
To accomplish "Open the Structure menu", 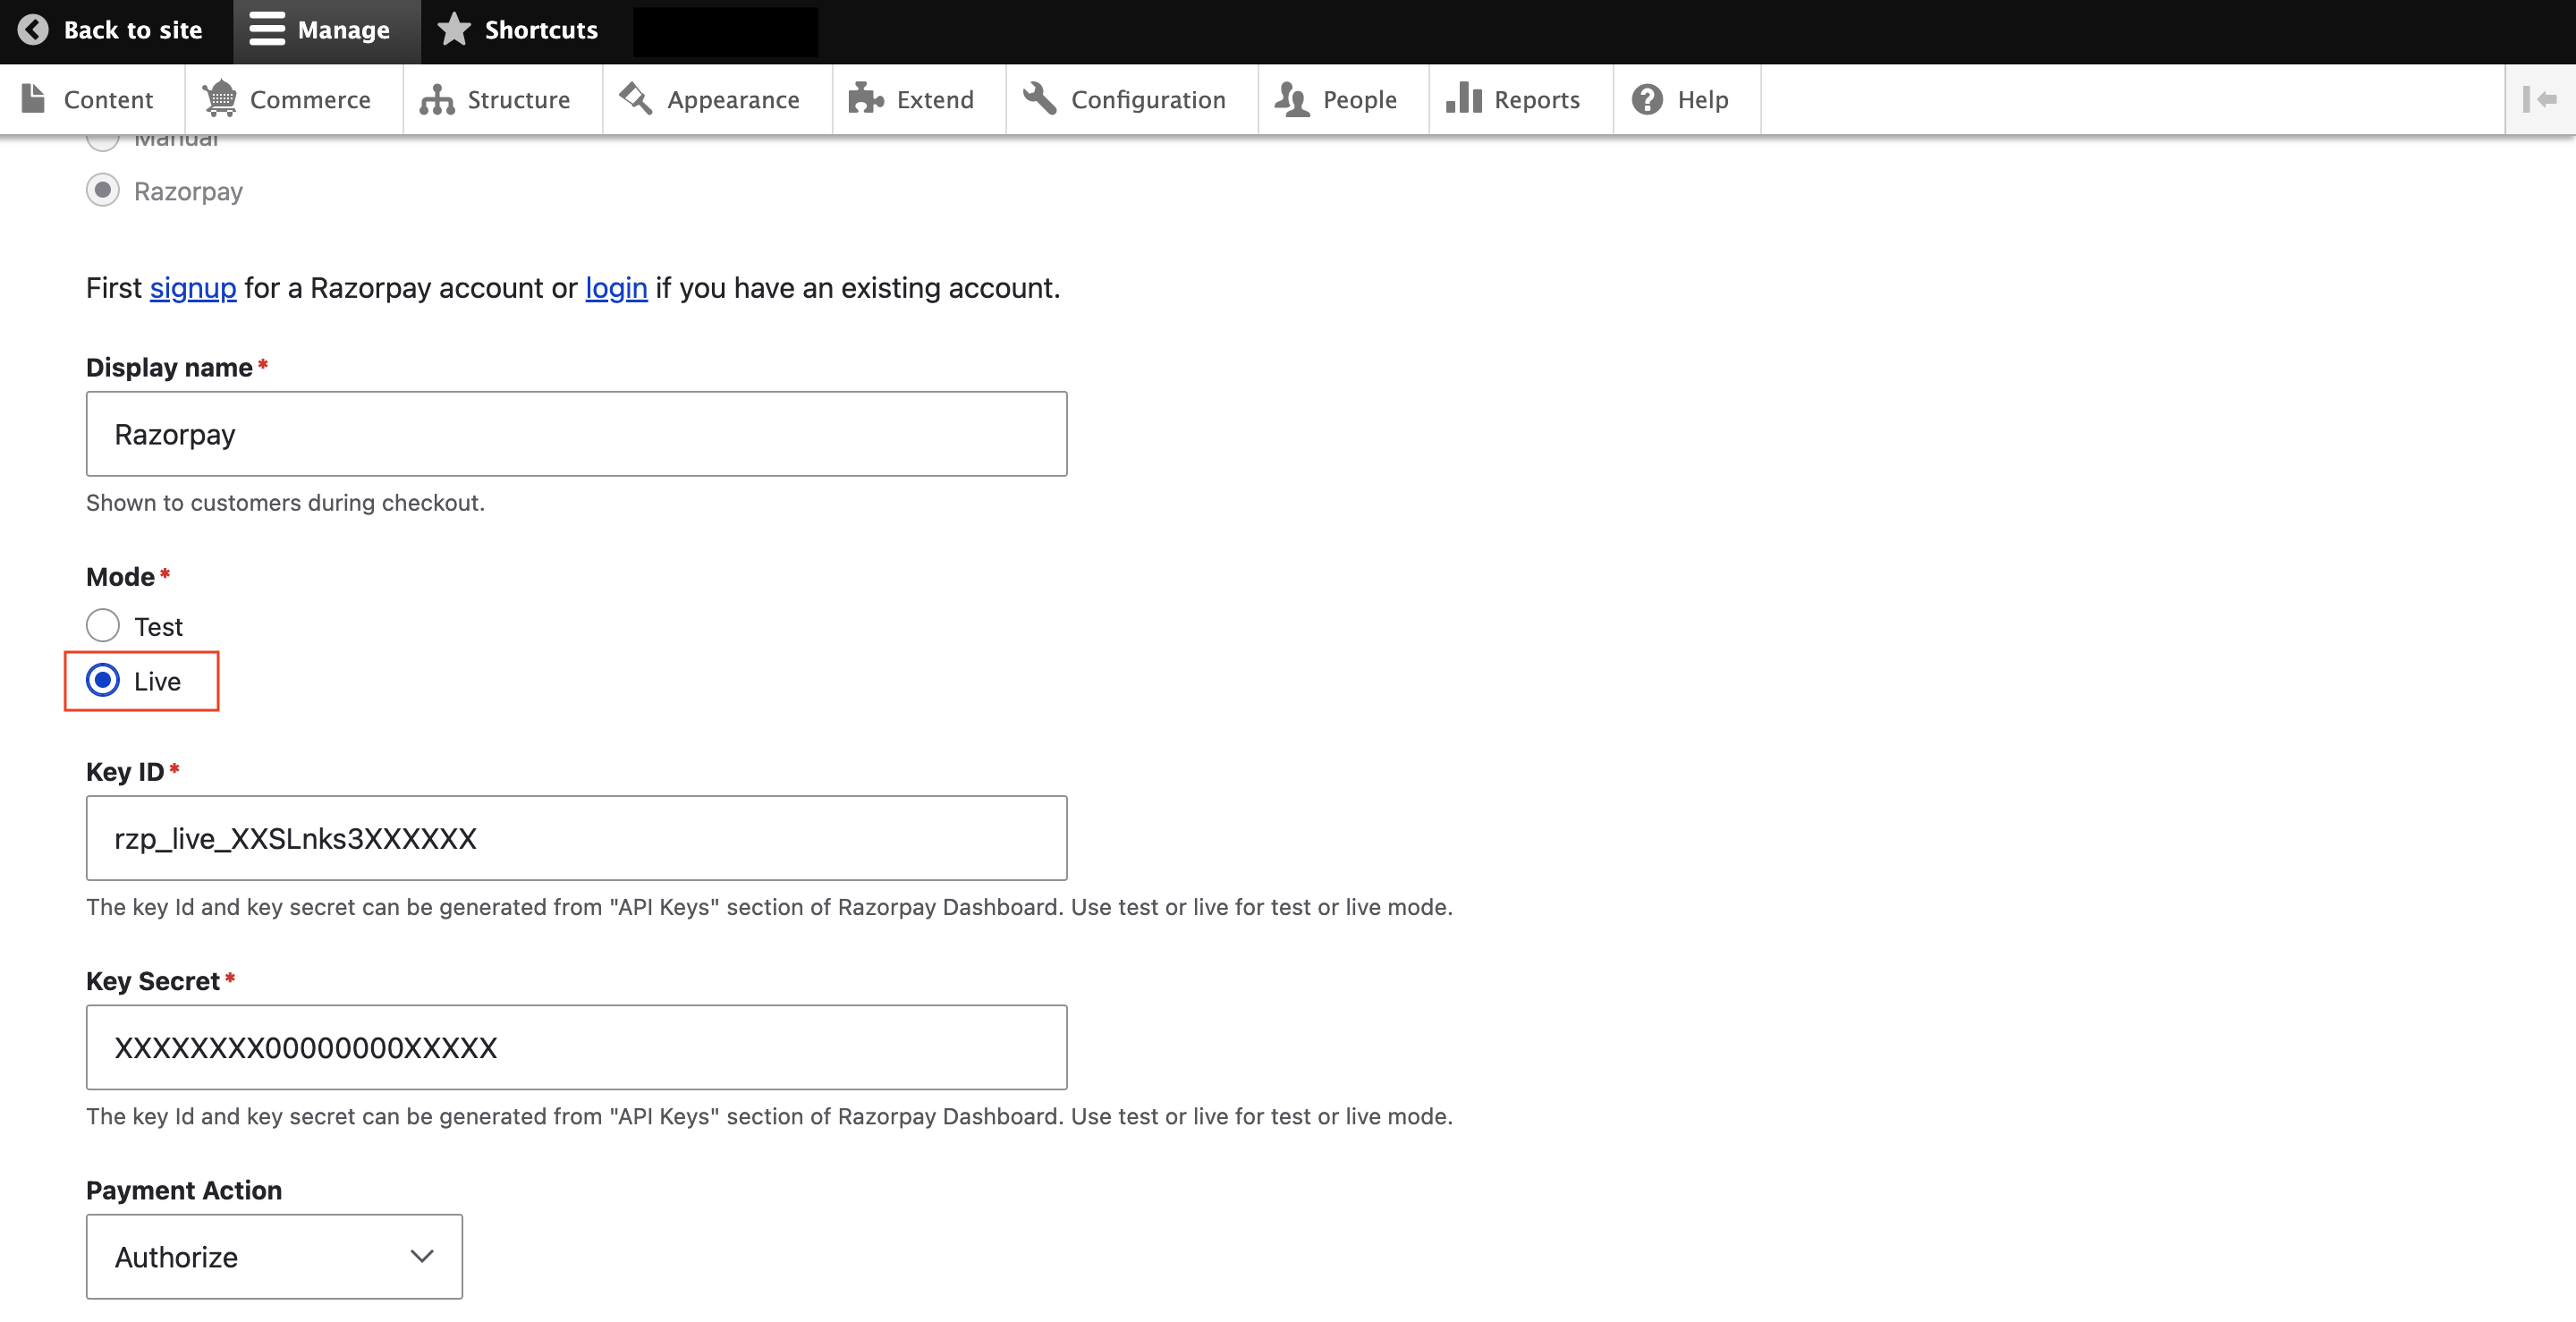I will [x=503, y=99].
